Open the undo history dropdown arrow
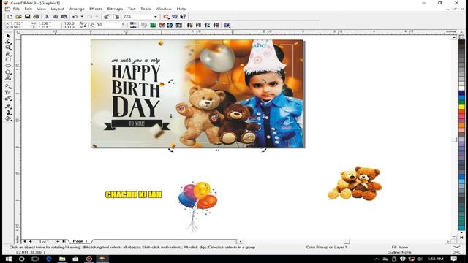 [x=82, y=16]
